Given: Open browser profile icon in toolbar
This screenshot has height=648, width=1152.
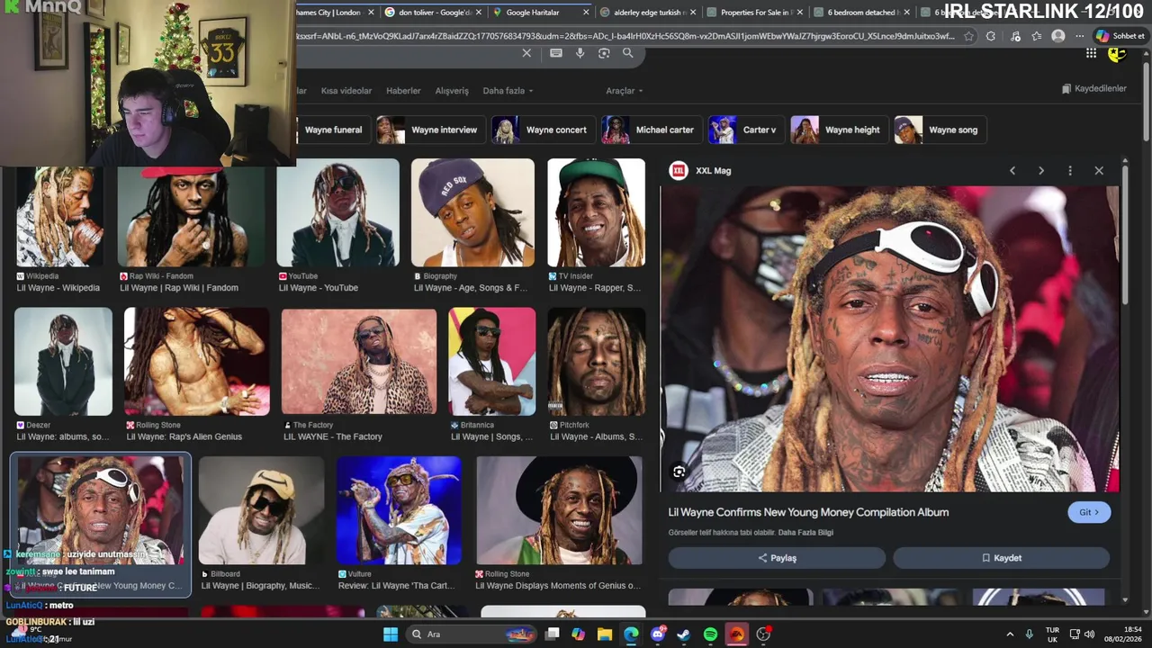Looking at the screenshot, I should [x=1058, y=36].
